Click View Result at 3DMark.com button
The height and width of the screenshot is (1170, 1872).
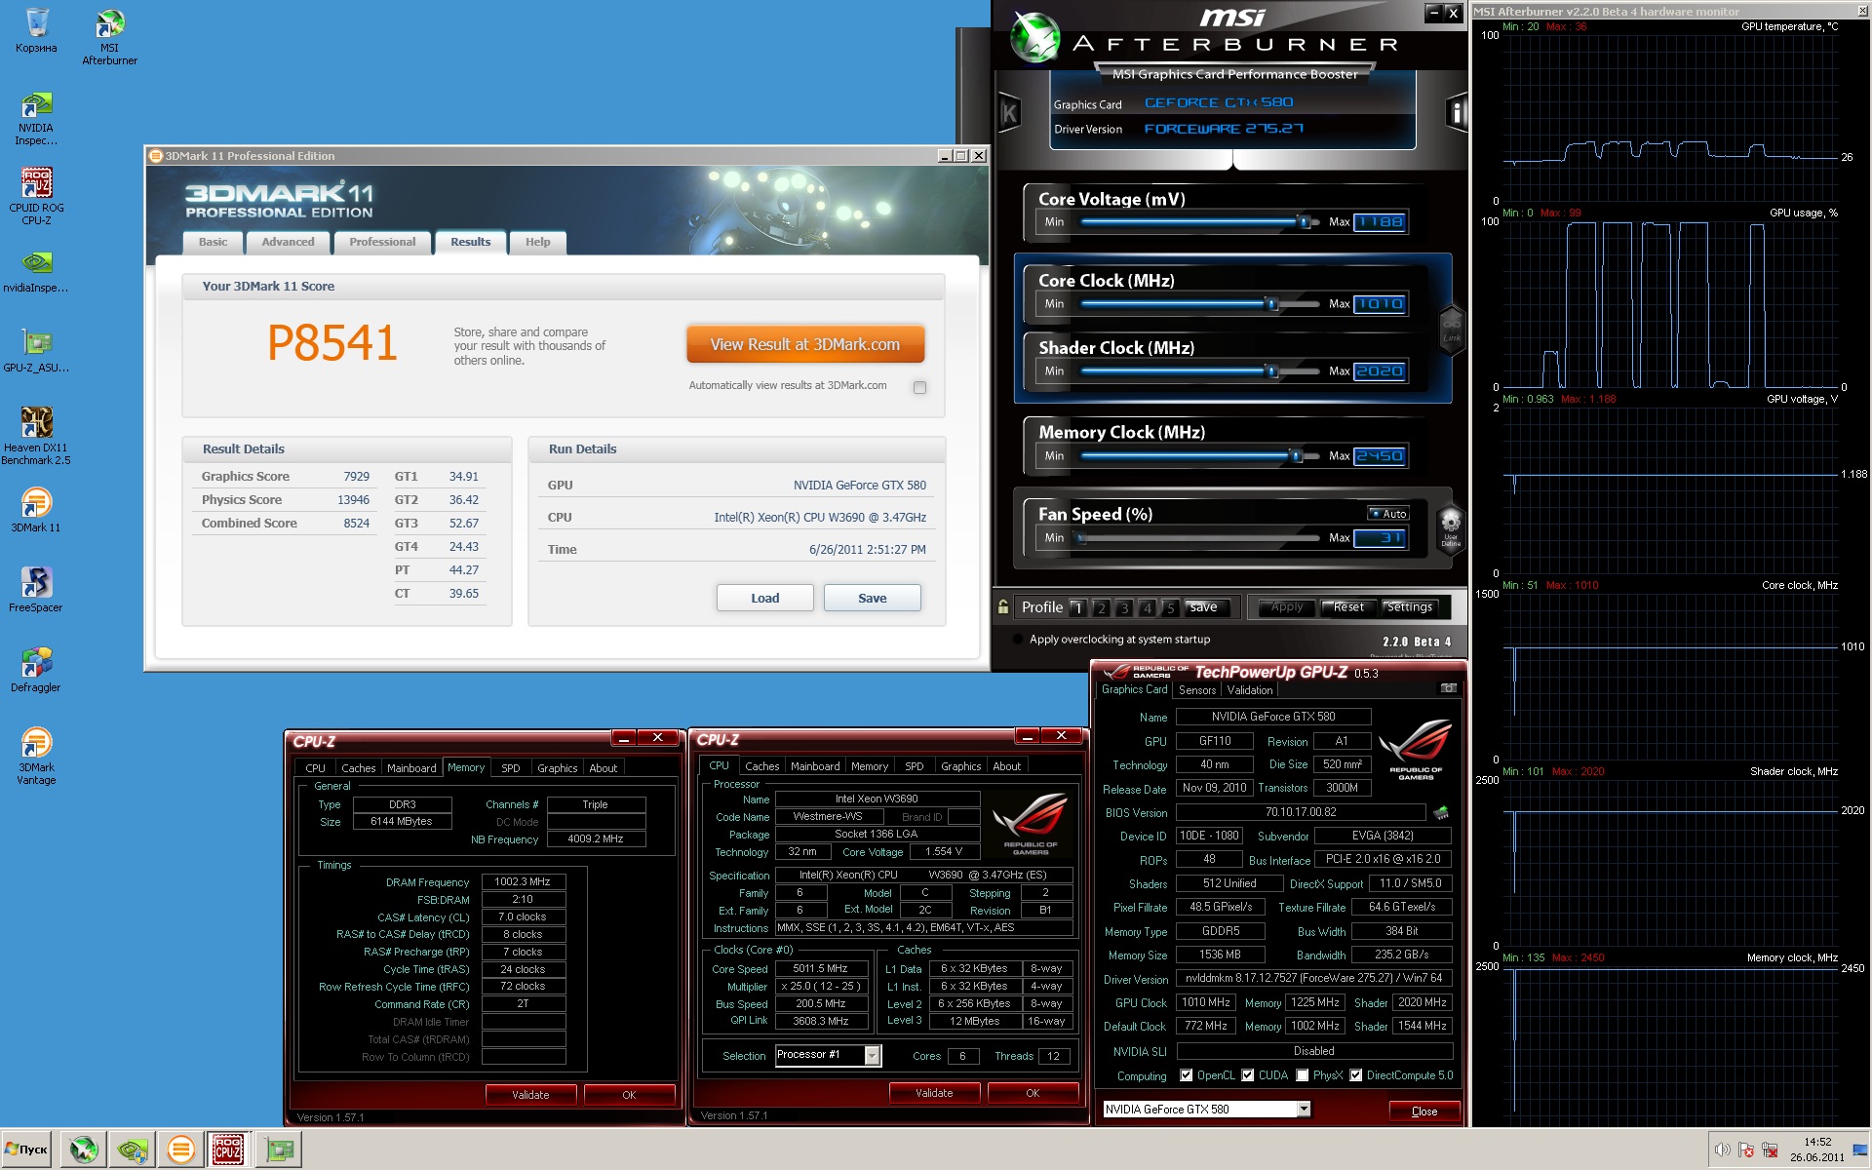(x=805, y=344)
